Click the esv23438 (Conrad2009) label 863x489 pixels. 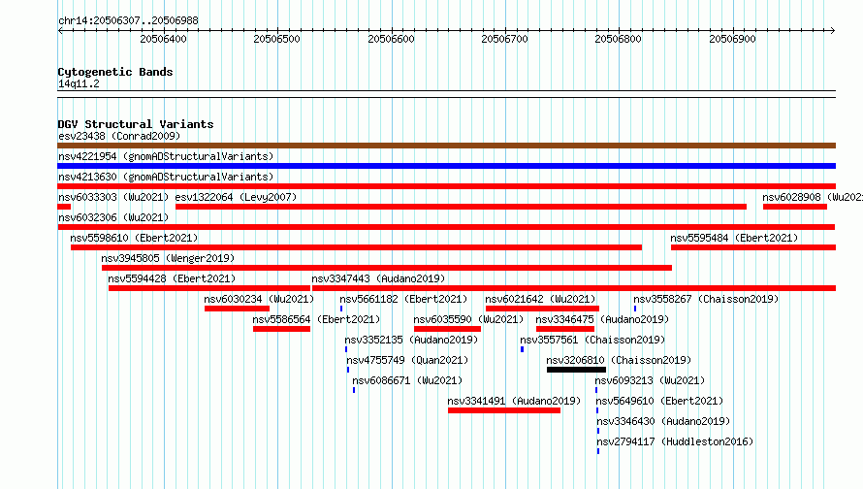coord(119,136)
